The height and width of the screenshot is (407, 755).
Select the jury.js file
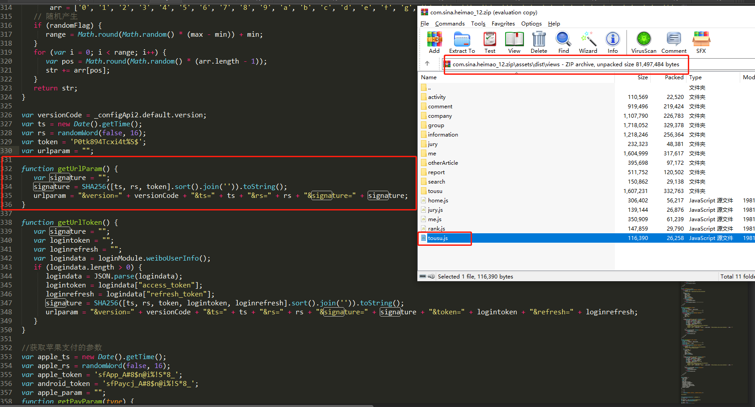[587, 210]
